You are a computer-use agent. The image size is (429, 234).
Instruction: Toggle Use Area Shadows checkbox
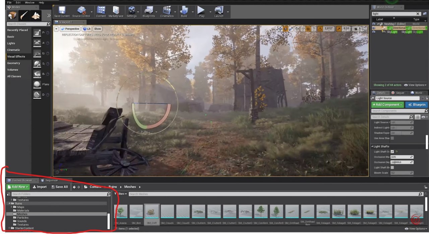(392, 138)
